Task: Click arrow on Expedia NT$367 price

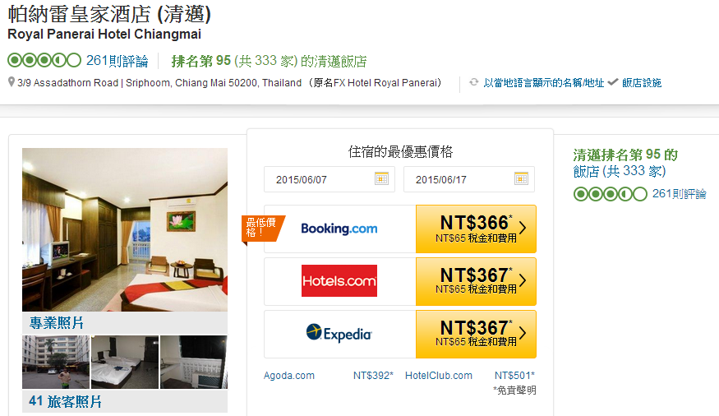Action: (x=523, y=333)
